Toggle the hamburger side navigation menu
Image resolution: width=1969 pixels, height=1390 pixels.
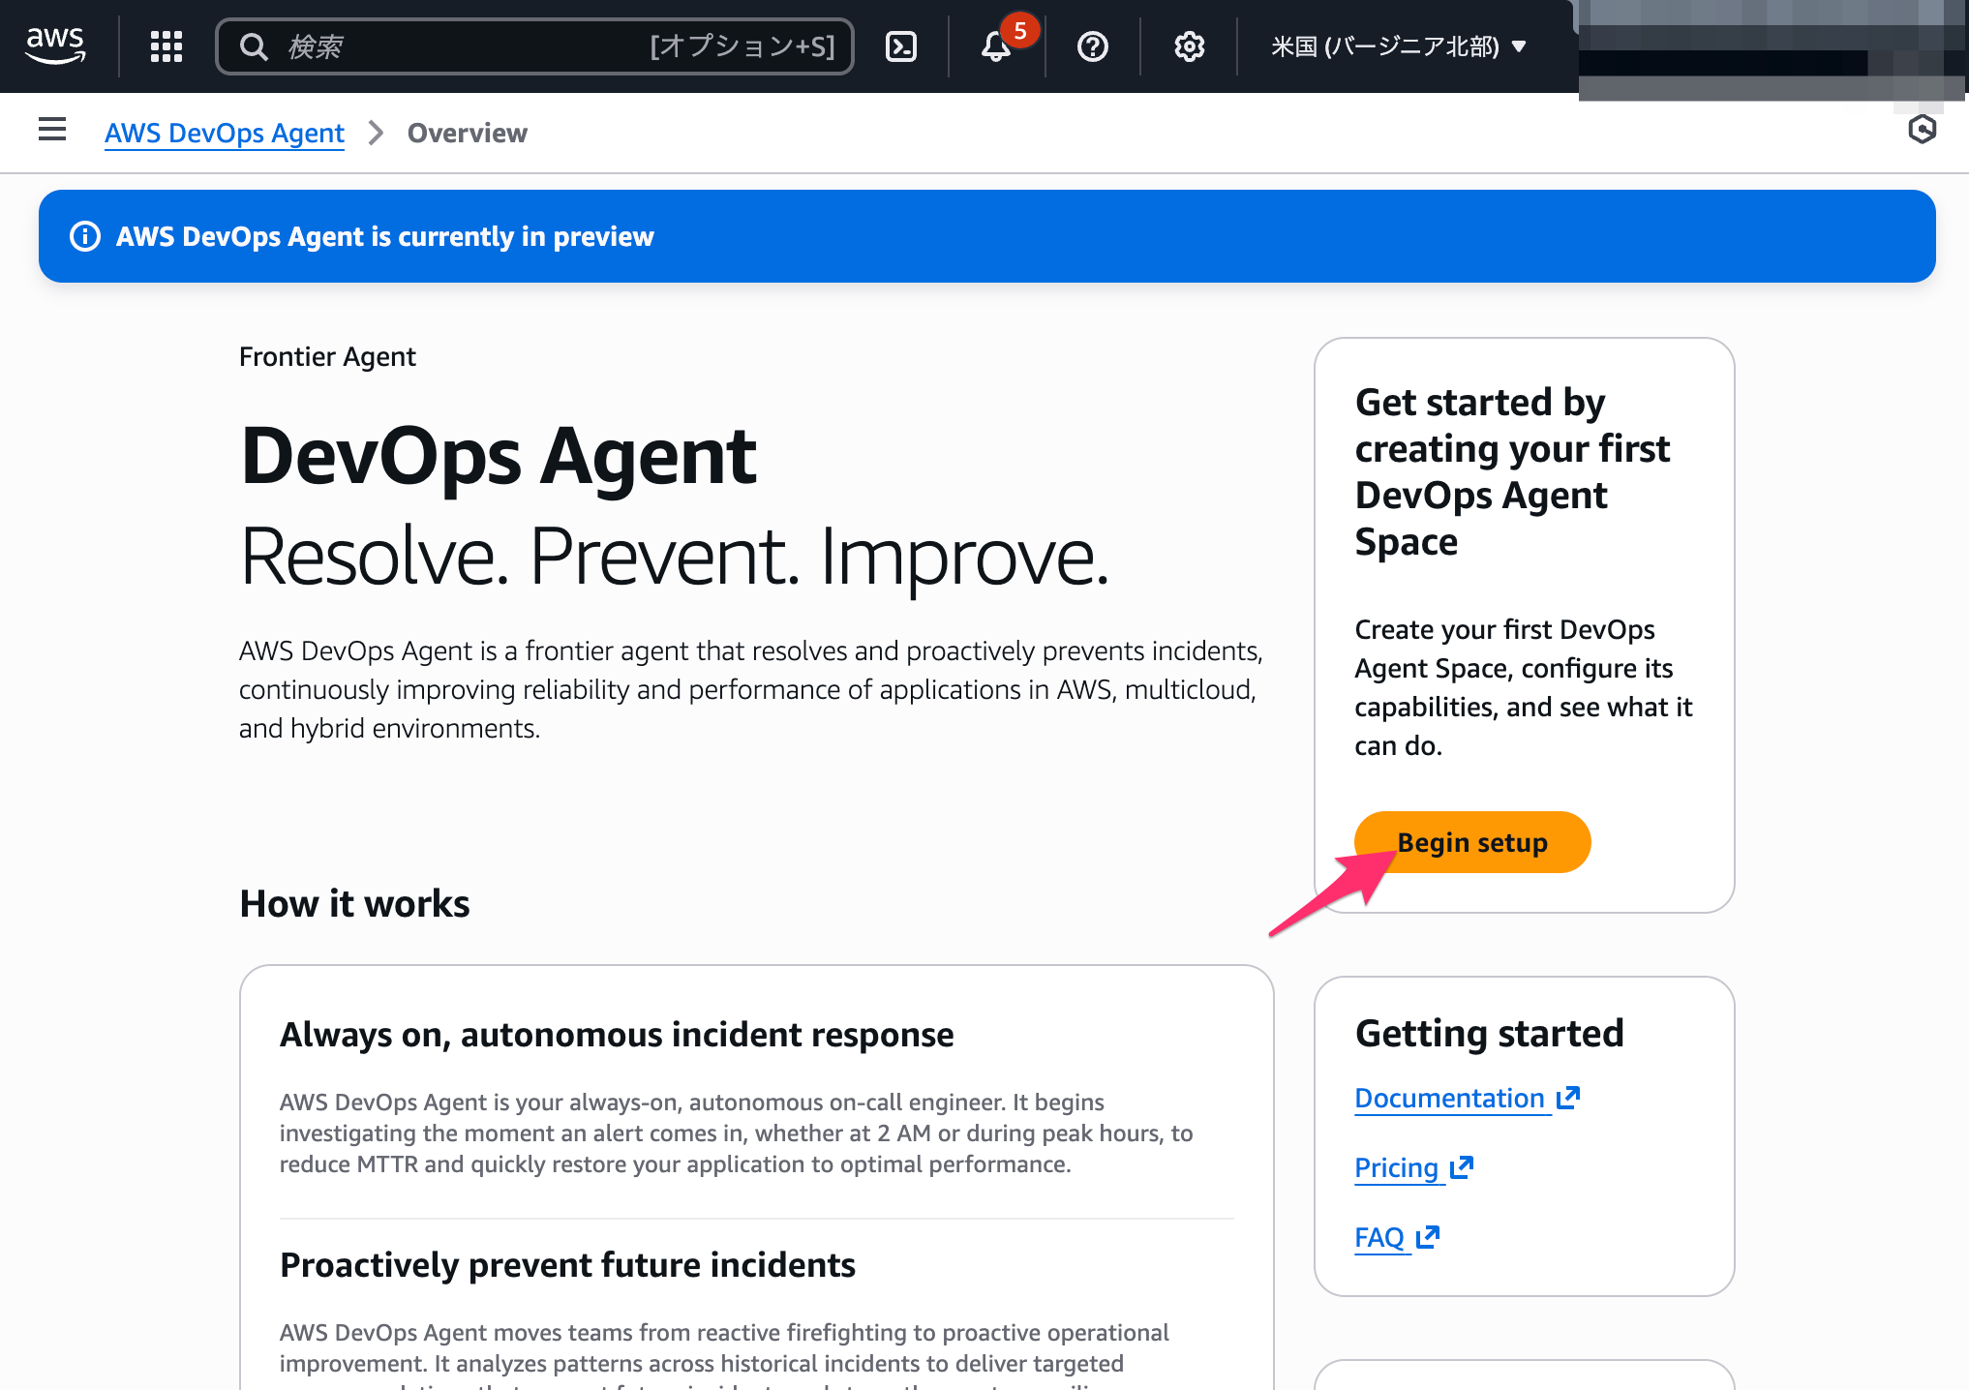point(52,130)
